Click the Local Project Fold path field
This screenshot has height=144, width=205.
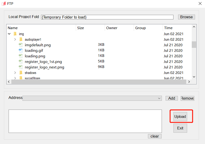click(x=107, y=17)
